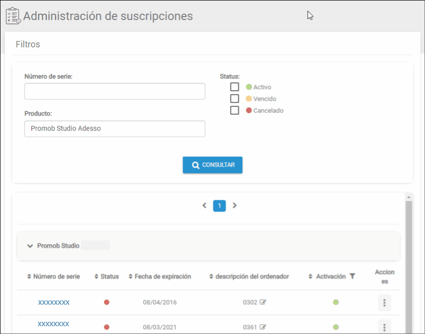Sort table by Fecha de expiración column
Viewport: 425px width, 334px height.
click(160, 276)
